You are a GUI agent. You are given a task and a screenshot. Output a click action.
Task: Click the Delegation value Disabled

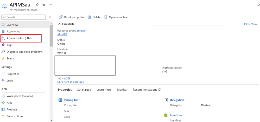tap(206, 105)
